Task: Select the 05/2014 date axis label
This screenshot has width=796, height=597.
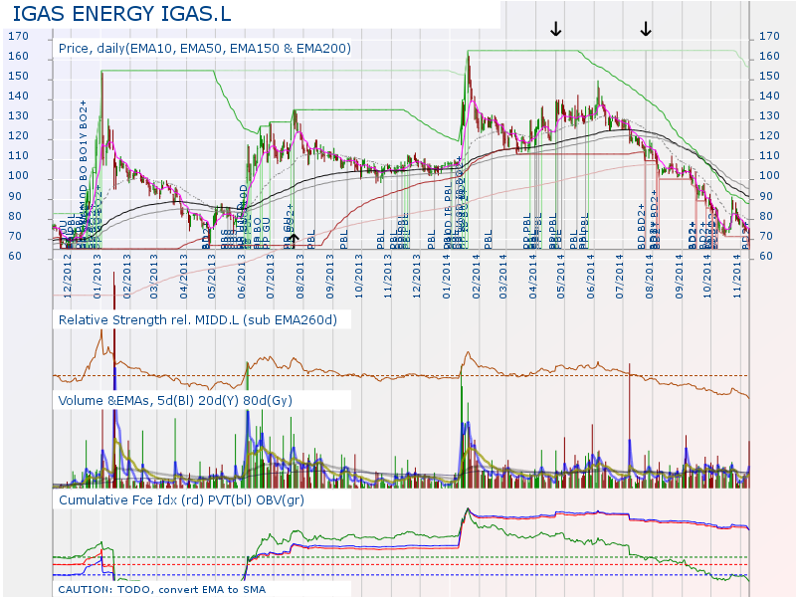Action: click(561, 277)
